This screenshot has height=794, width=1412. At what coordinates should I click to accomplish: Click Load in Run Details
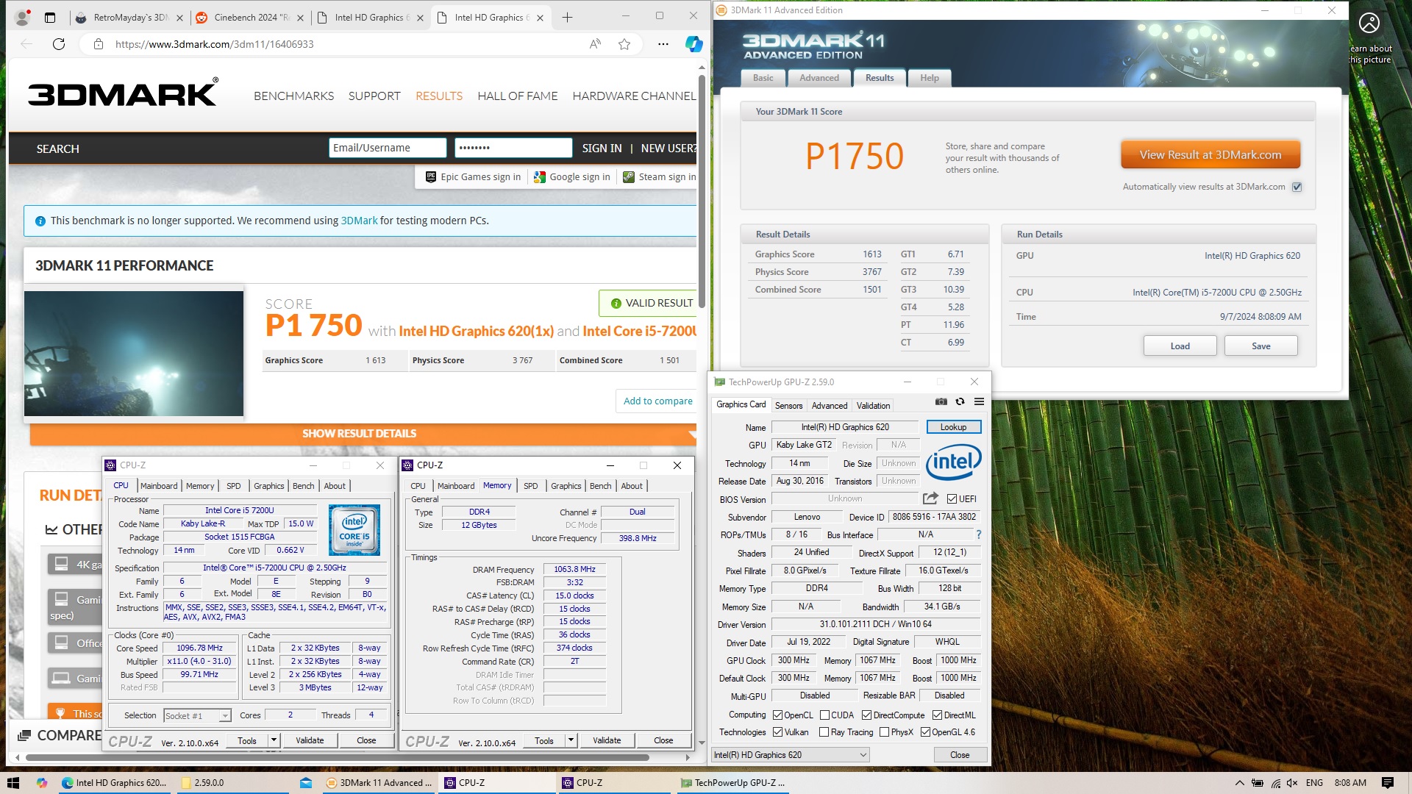click(1180, 346)
